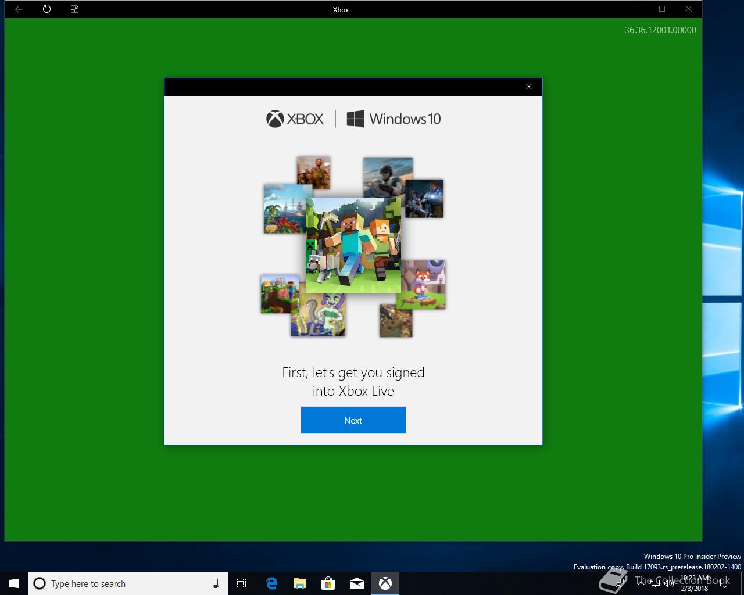Click the purple cartoon character thumbnail
This screenshot has height=595, width=744.
(x=318, y=314)
